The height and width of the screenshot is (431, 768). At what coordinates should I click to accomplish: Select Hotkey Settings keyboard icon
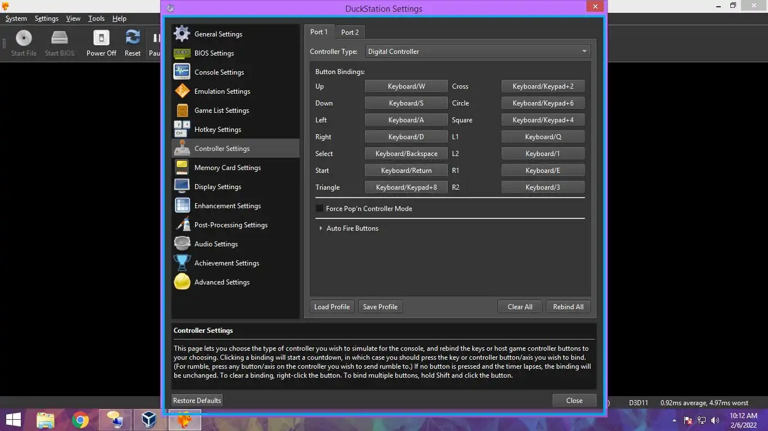(182, 129)
